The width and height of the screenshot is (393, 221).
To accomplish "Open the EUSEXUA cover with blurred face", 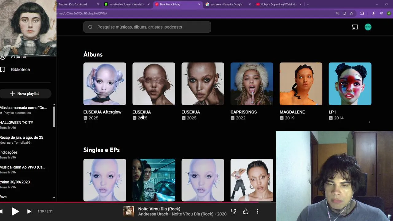I will 154,84.
